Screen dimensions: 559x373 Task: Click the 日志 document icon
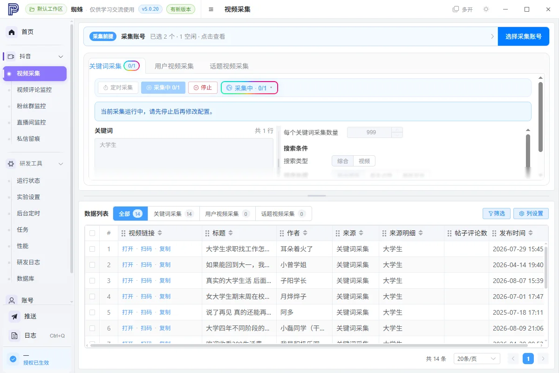pos(15,336)
